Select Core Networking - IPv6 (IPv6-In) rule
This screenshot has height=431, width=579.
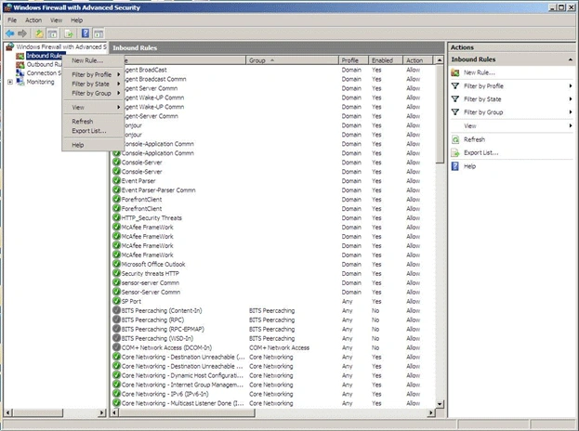165,394
